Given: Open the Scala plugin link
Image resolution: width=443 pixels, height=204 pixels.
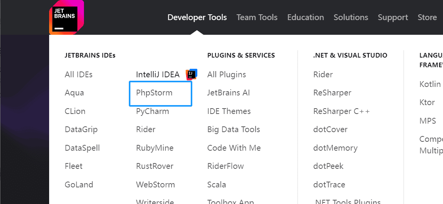Looking at the screenshot, I should 217,185.
